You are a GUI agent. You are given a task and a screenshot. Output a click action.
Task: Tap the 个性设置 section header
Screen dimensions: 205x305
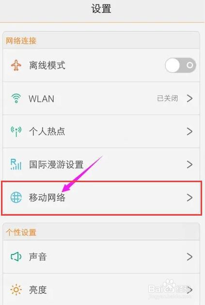(21, 233)
